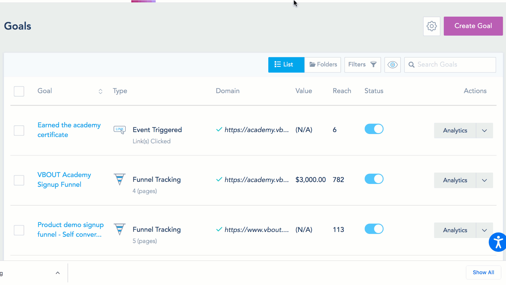This screenshot has width=506, height=285.
Task: Sort the list using the Goal column arrows
Action: point(100,91)
